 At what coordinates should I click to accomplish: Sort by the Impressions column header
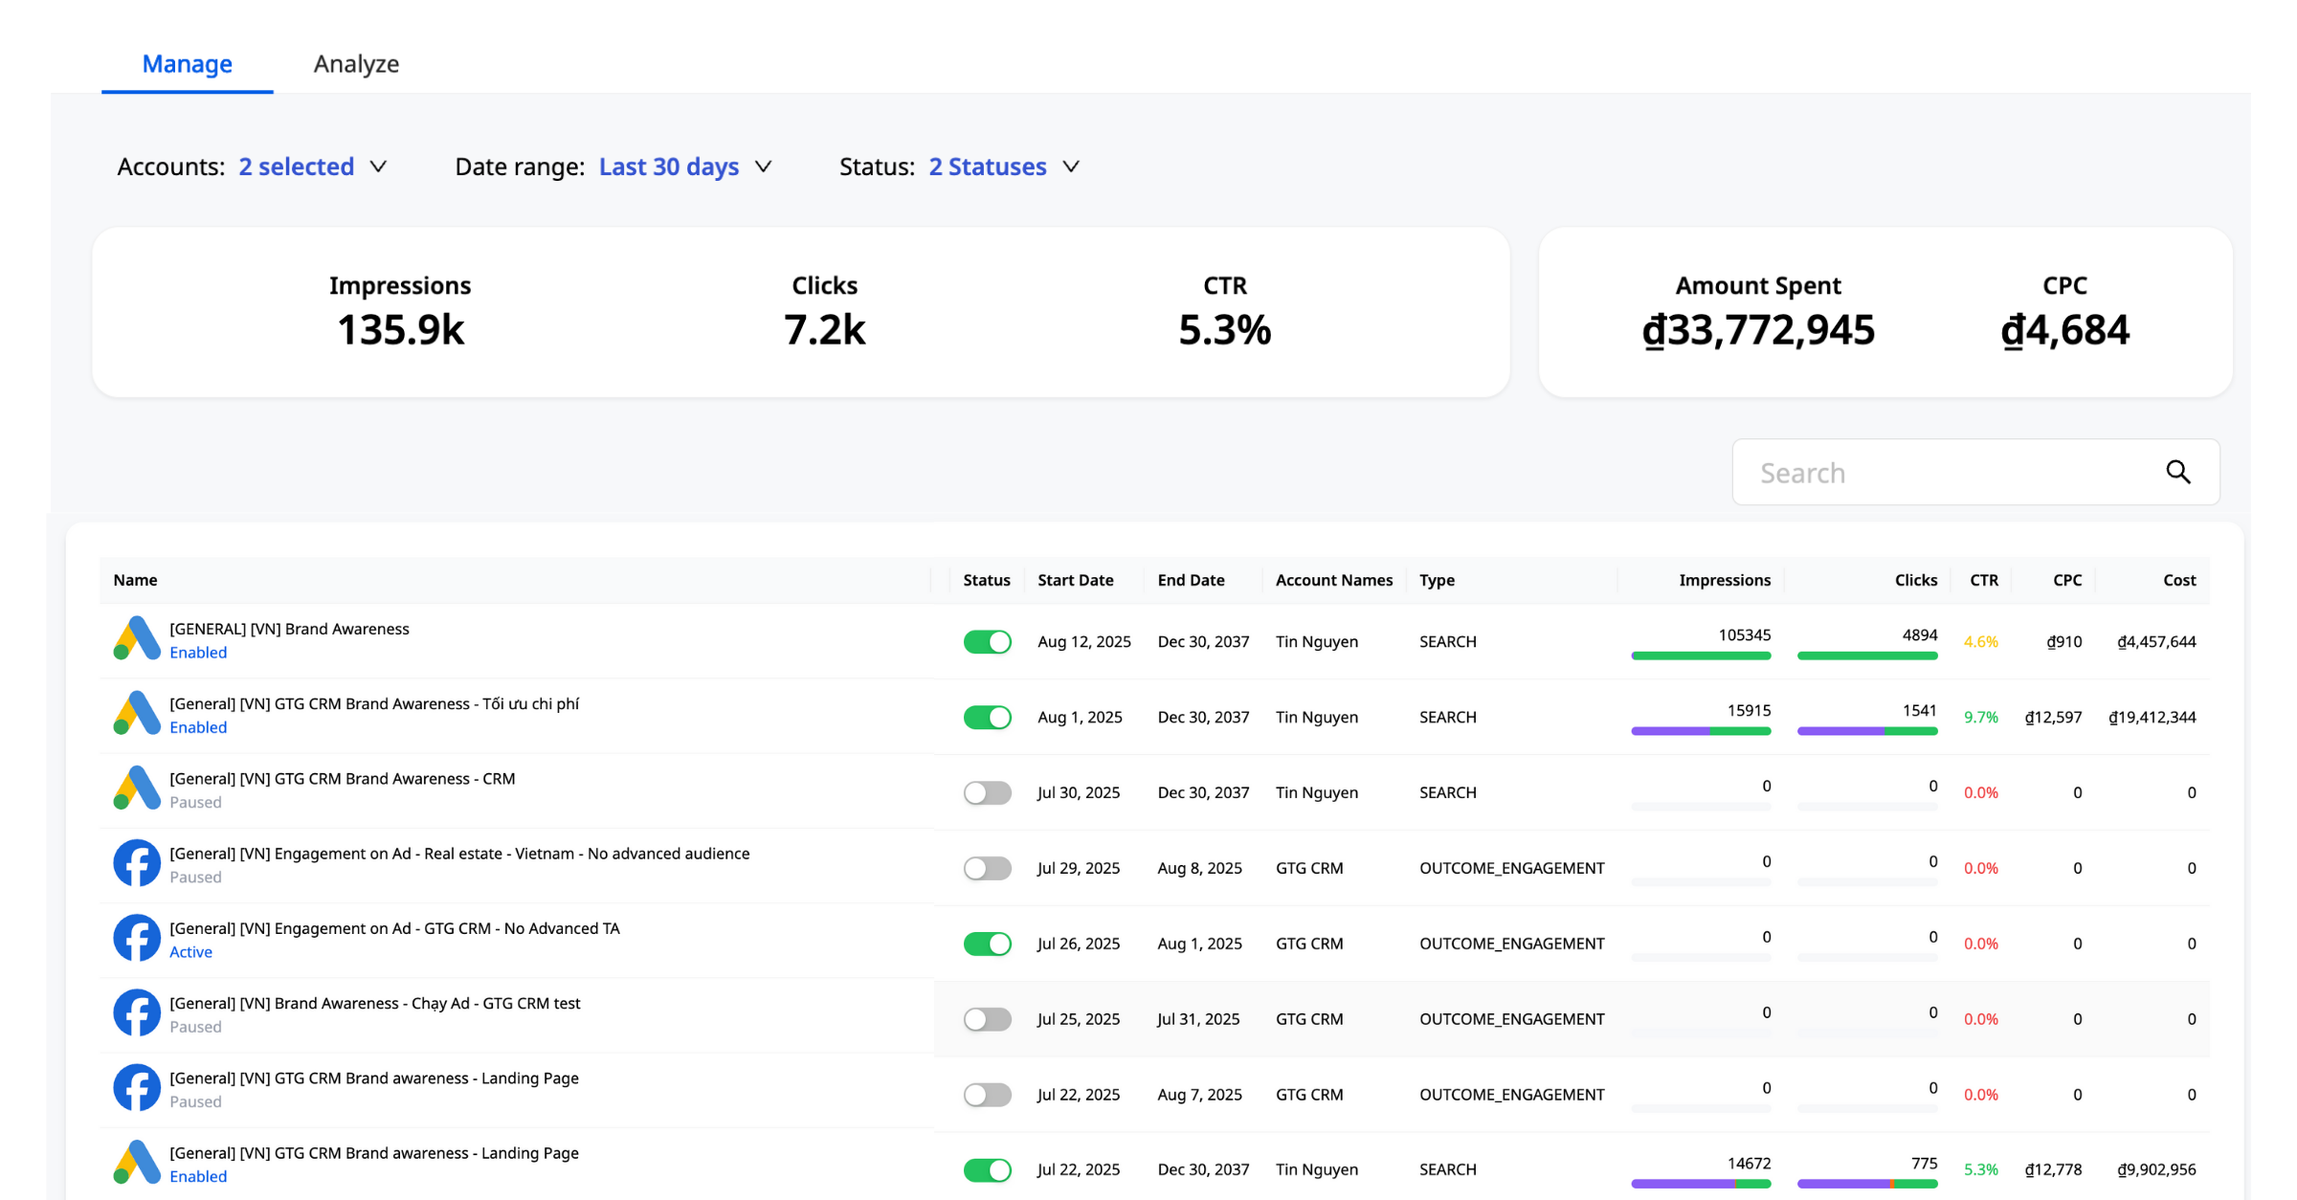[1724, 580]
